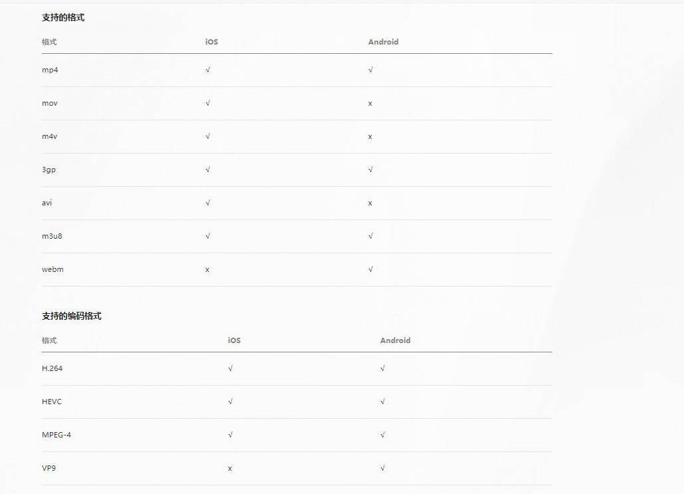This screenshot has height=494, width=684.
Task: Select the m3u8 format text
Action: [52, 236]
